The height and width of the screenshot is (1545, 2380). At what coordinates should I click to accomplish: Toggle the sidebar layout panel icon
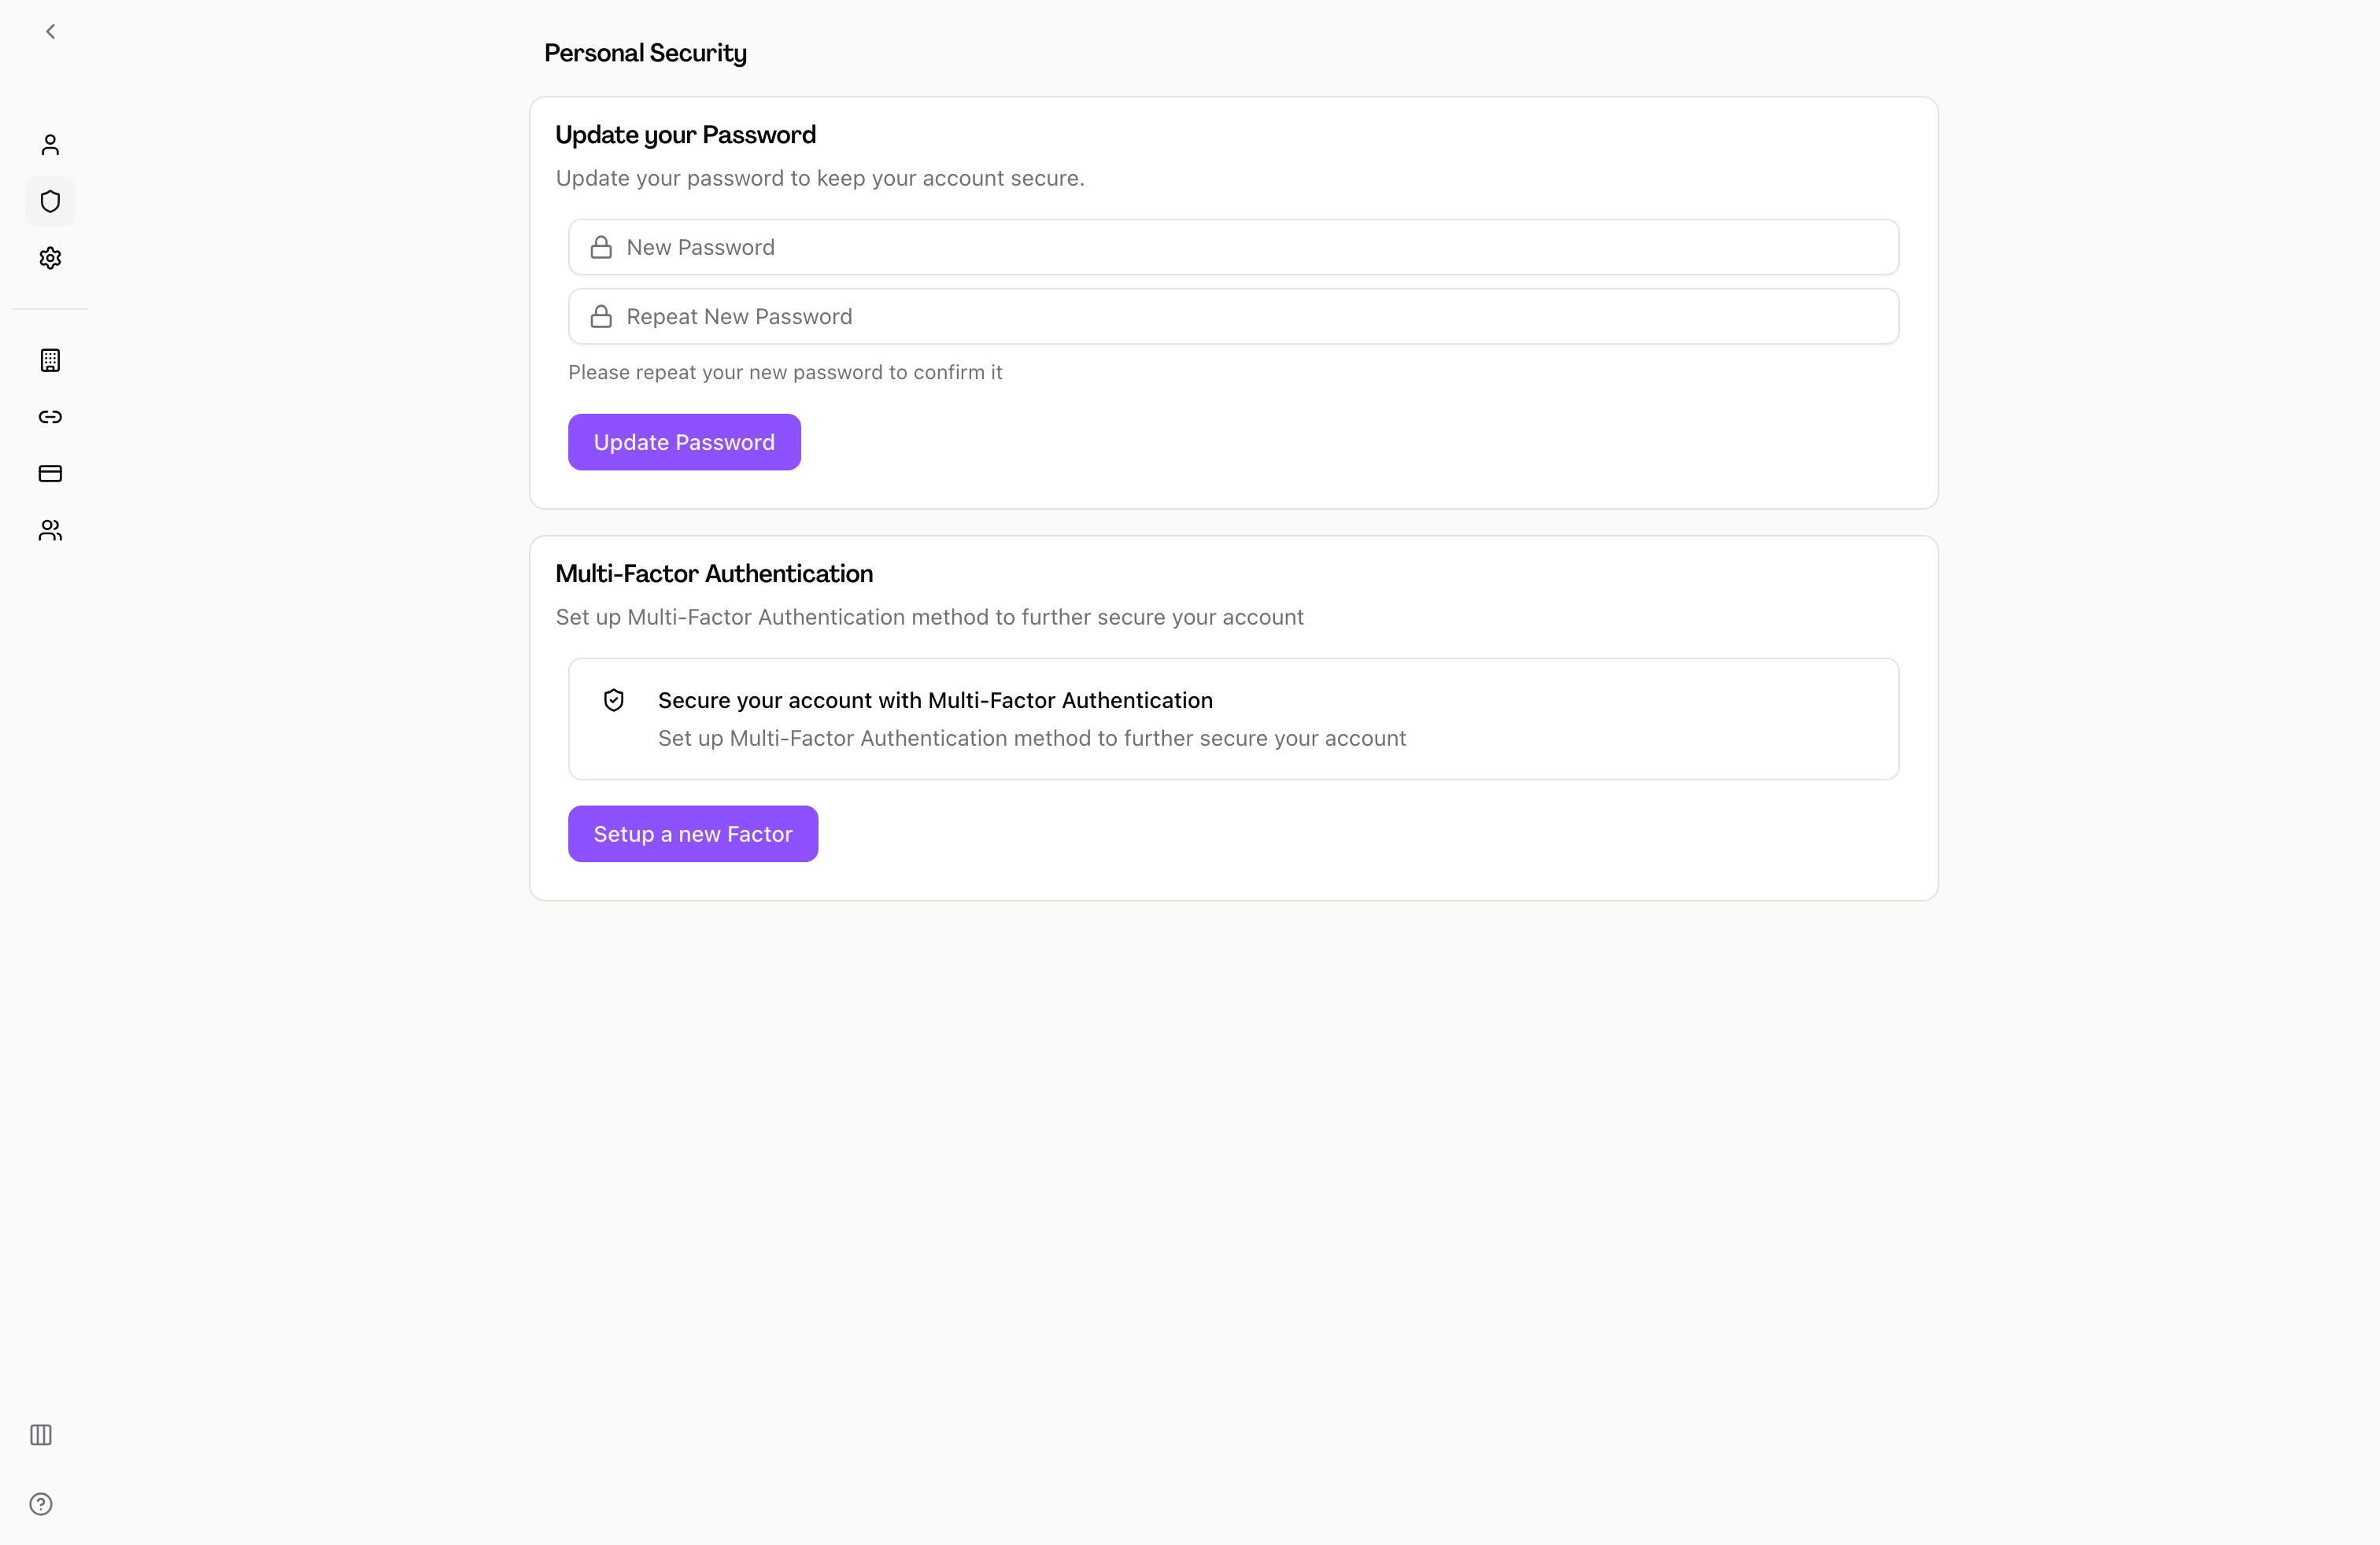[41, 1435]
